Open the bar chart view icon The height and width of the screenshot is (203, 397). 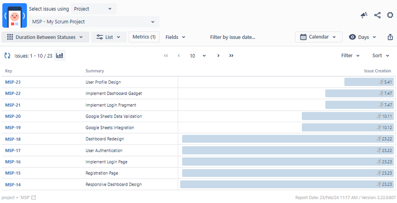coord(60,56)
